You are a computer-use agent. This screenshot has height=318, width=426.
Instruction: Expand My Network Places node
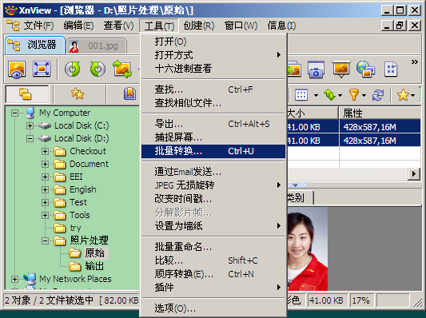(x=14, y=279)
